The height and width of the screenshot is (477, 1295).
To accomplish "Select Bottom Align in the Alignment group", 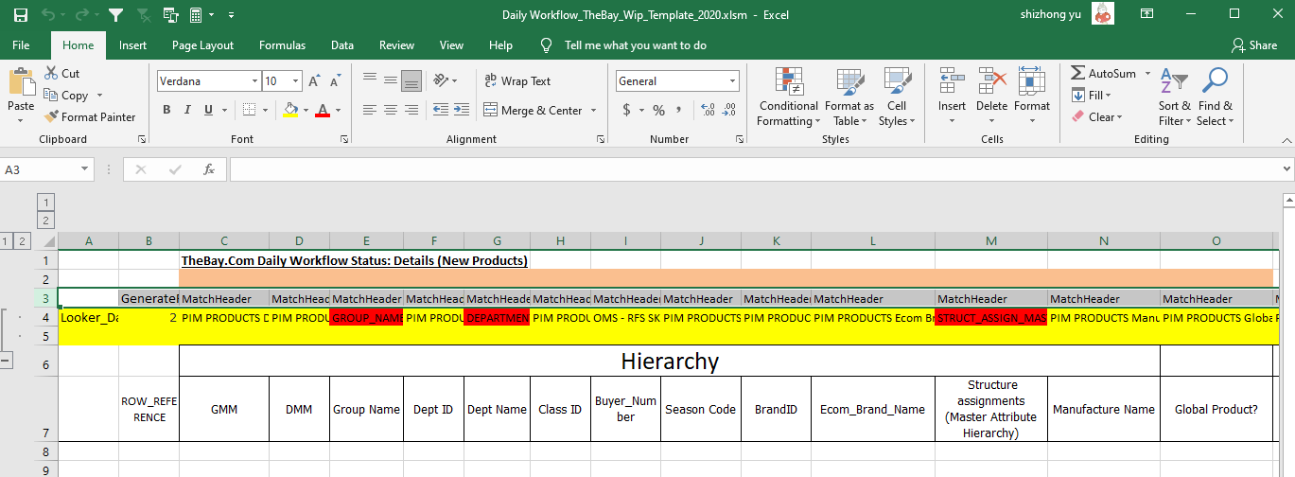I will click(x=411, y=81).
